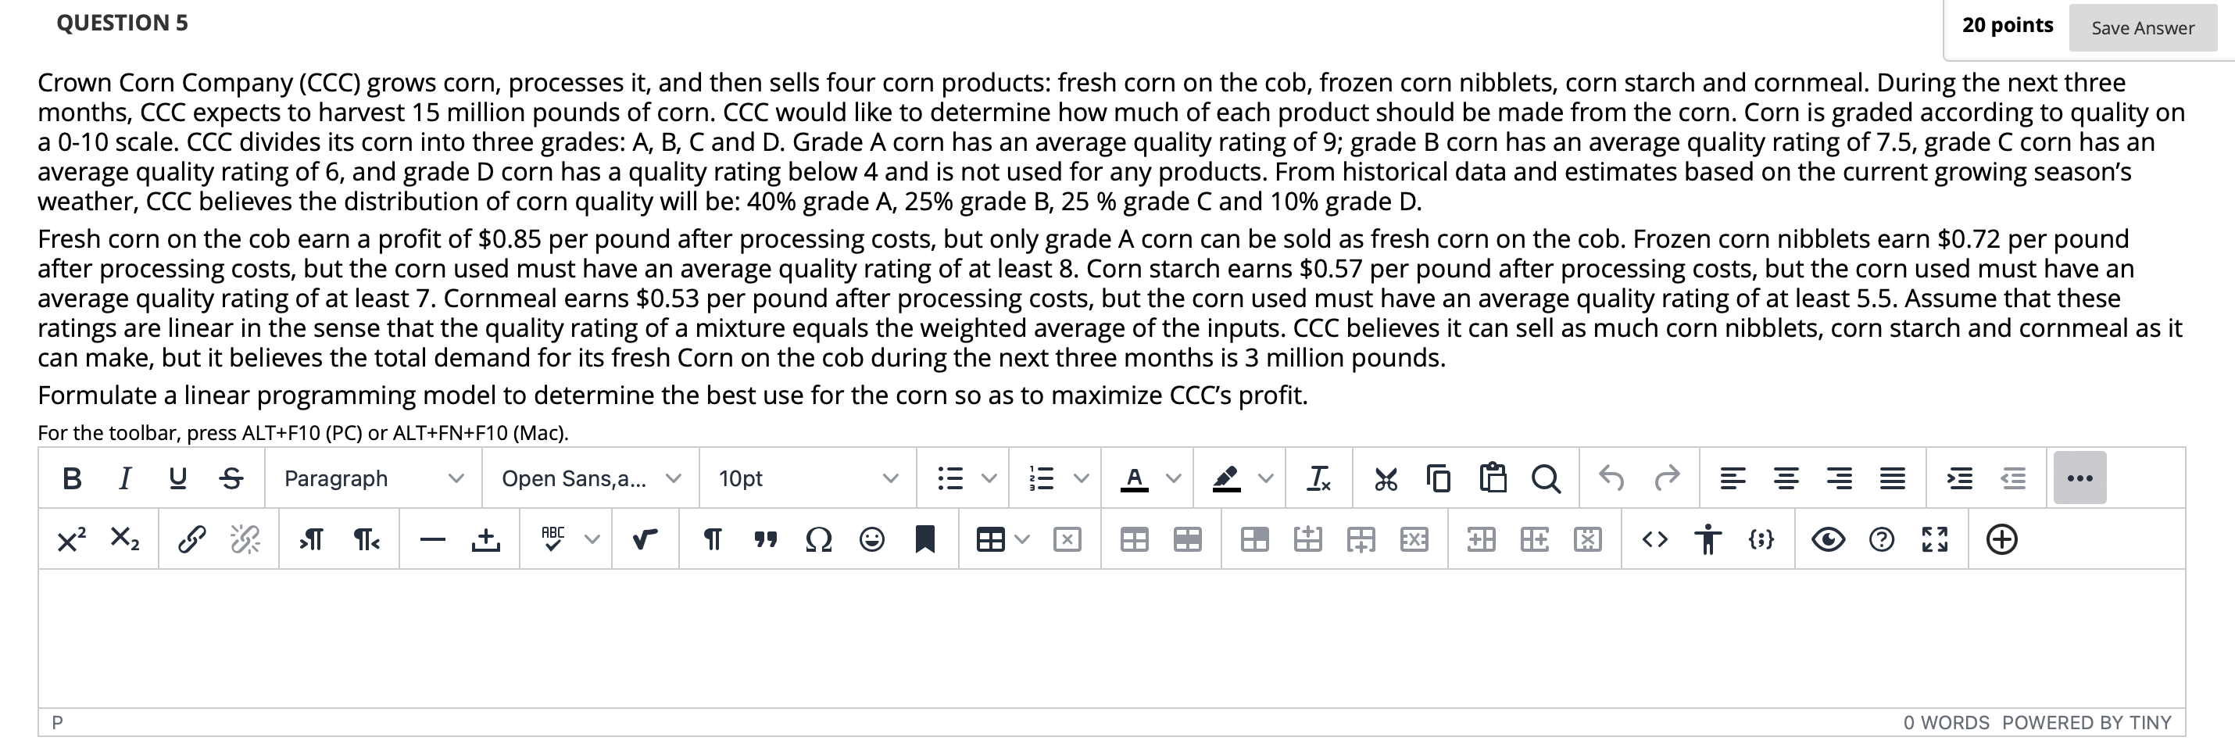
Task: Toggle italic formatting
Action: 124,478
